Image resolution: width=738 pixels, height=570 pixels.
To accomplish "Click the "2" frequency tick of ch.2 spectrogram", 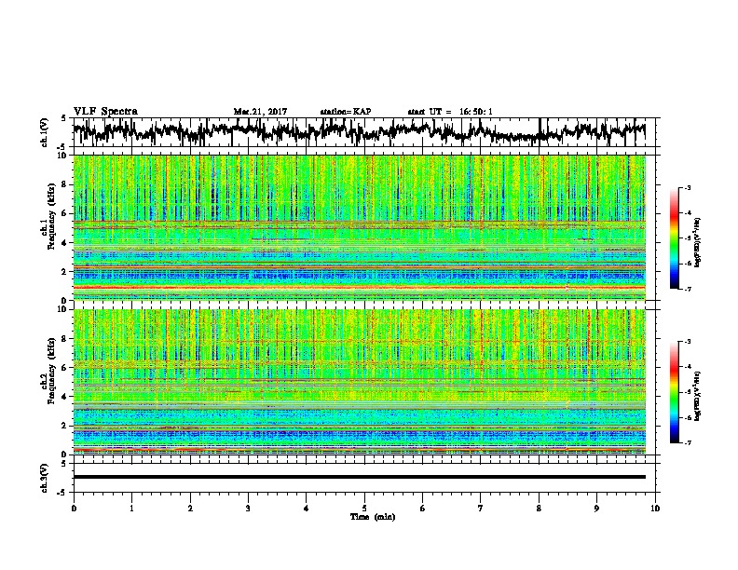I will coord(65,426).
